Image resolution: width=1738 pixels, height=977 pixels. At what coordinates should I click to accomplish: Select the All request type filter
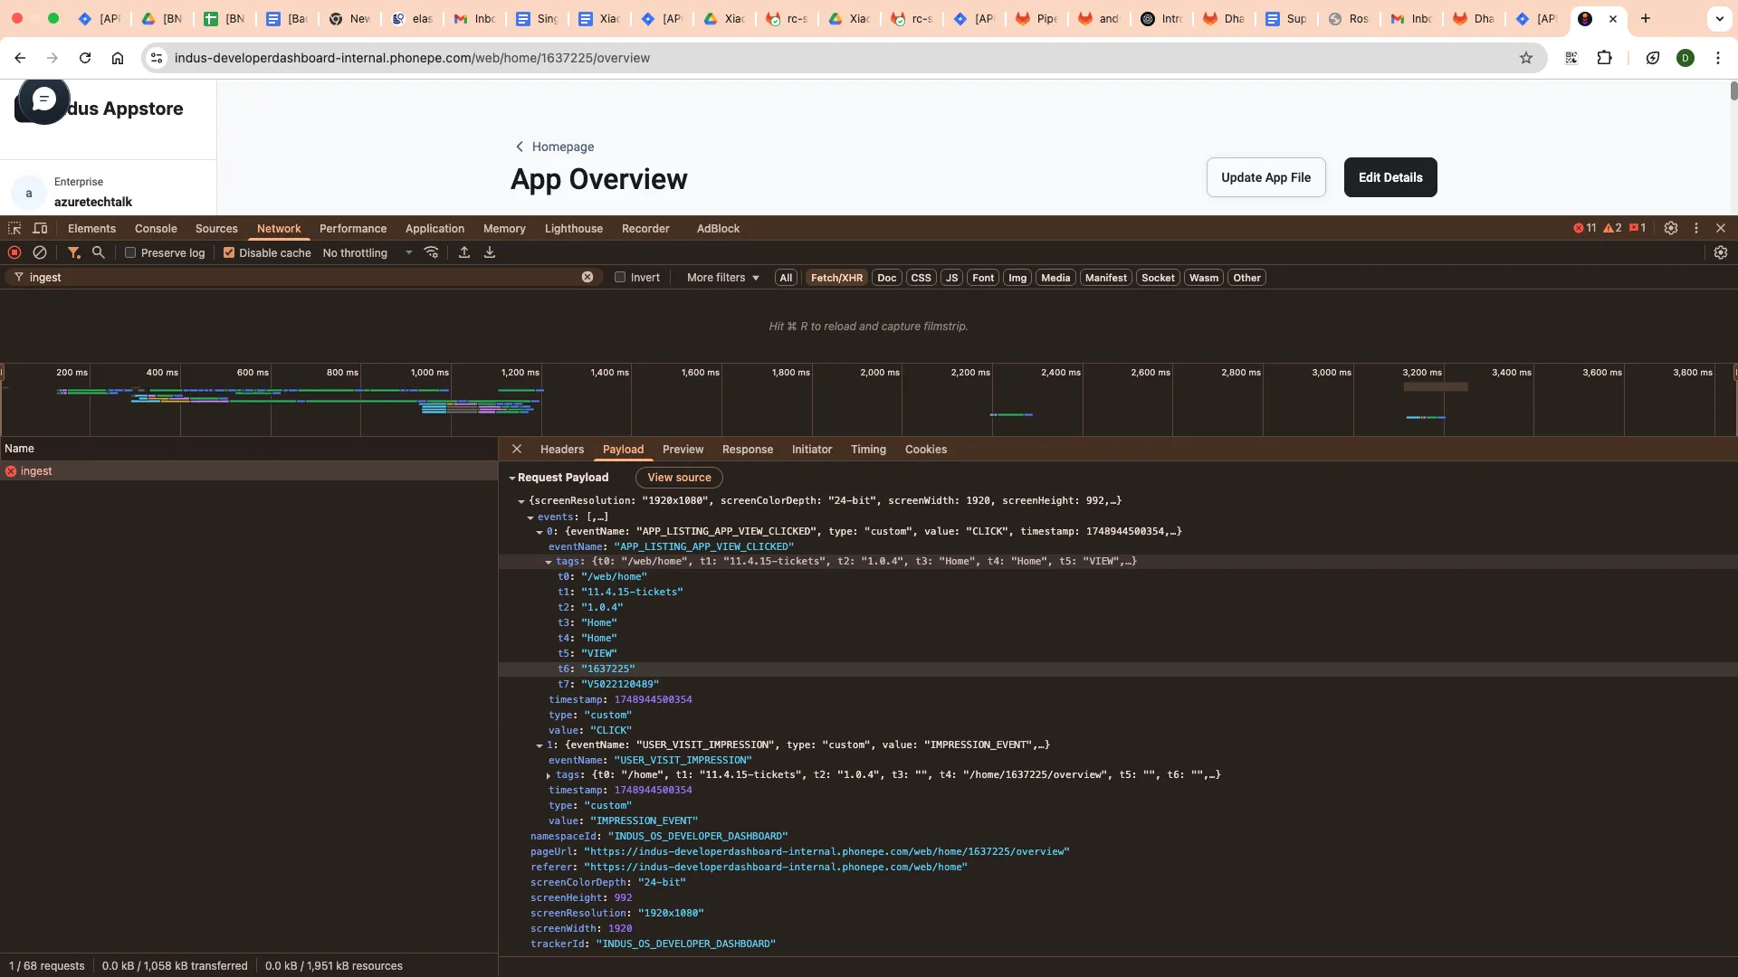click(786, 278)
